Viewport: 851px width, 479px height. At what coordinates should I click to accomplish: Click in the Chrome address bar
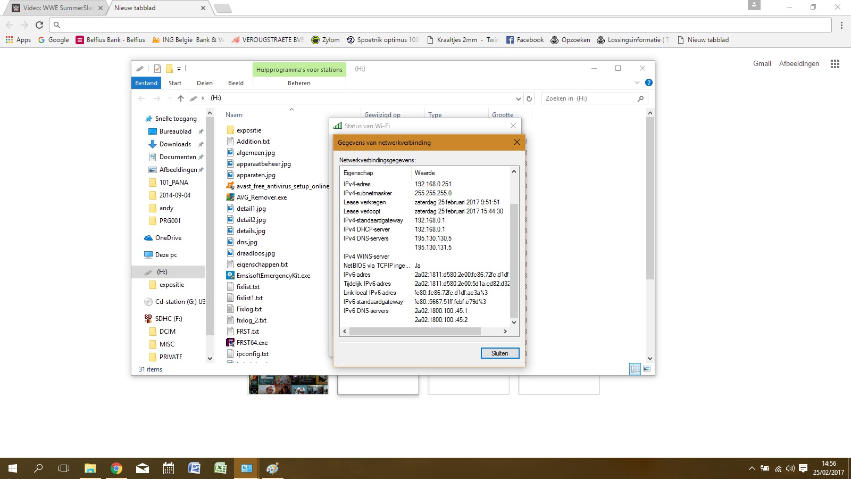point(441,25)
